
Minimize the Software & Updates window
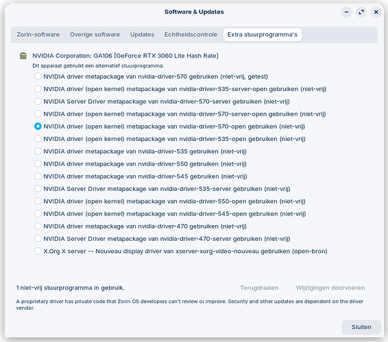pos(346,12)
